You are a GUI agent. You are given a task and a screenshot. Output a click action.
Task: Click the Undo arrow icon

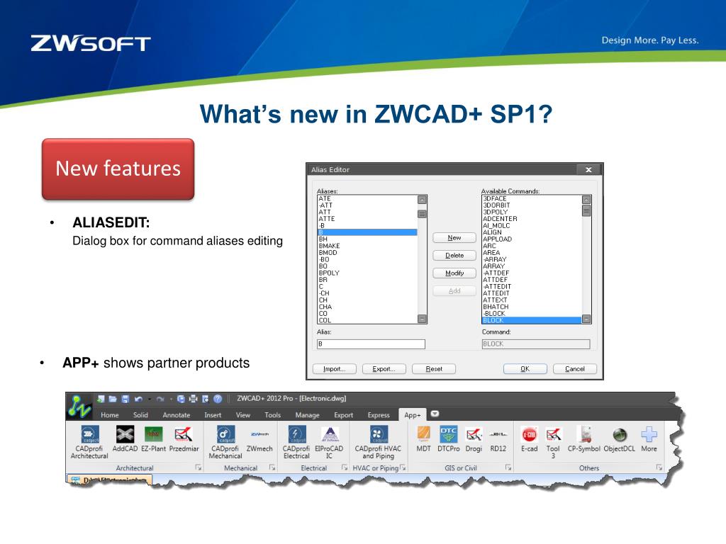(x=138, y=399)
